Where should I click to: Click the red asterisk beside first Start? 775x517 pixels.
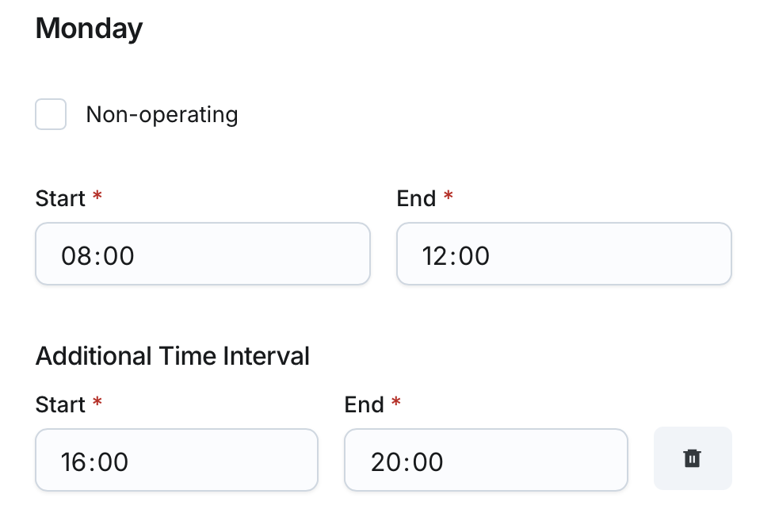pyautogui.click(x=97, y=197)
